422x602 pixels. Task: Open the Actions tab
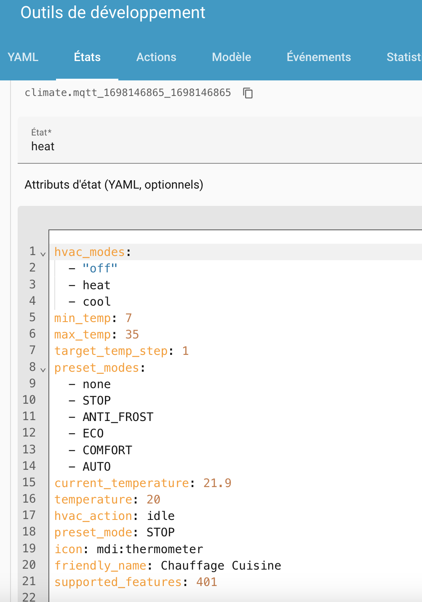[x=156, y=57]
